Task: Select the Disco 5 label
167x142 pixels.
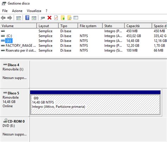Action: pyautogui.click(x=13, y=93)
